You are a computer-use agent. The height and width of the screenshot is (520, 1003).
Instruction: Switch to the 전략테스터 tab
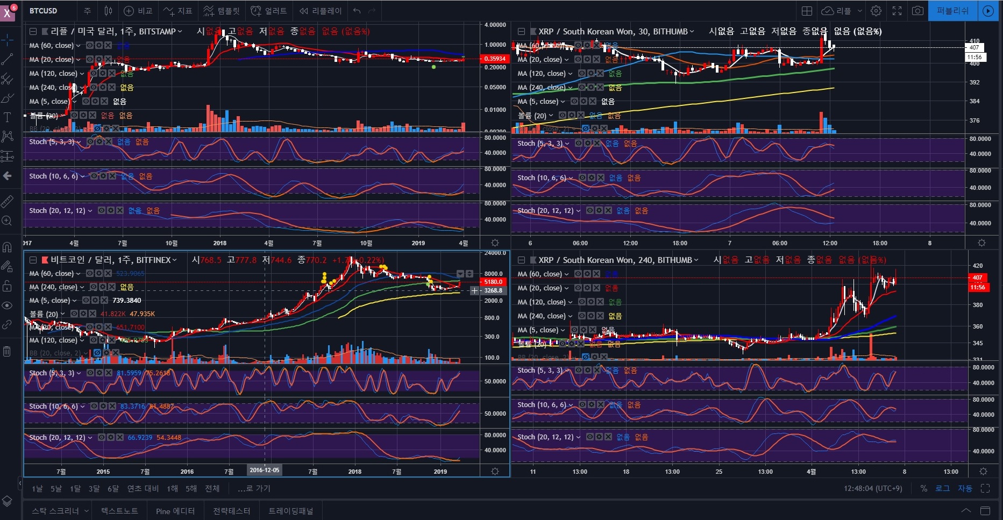231,511
